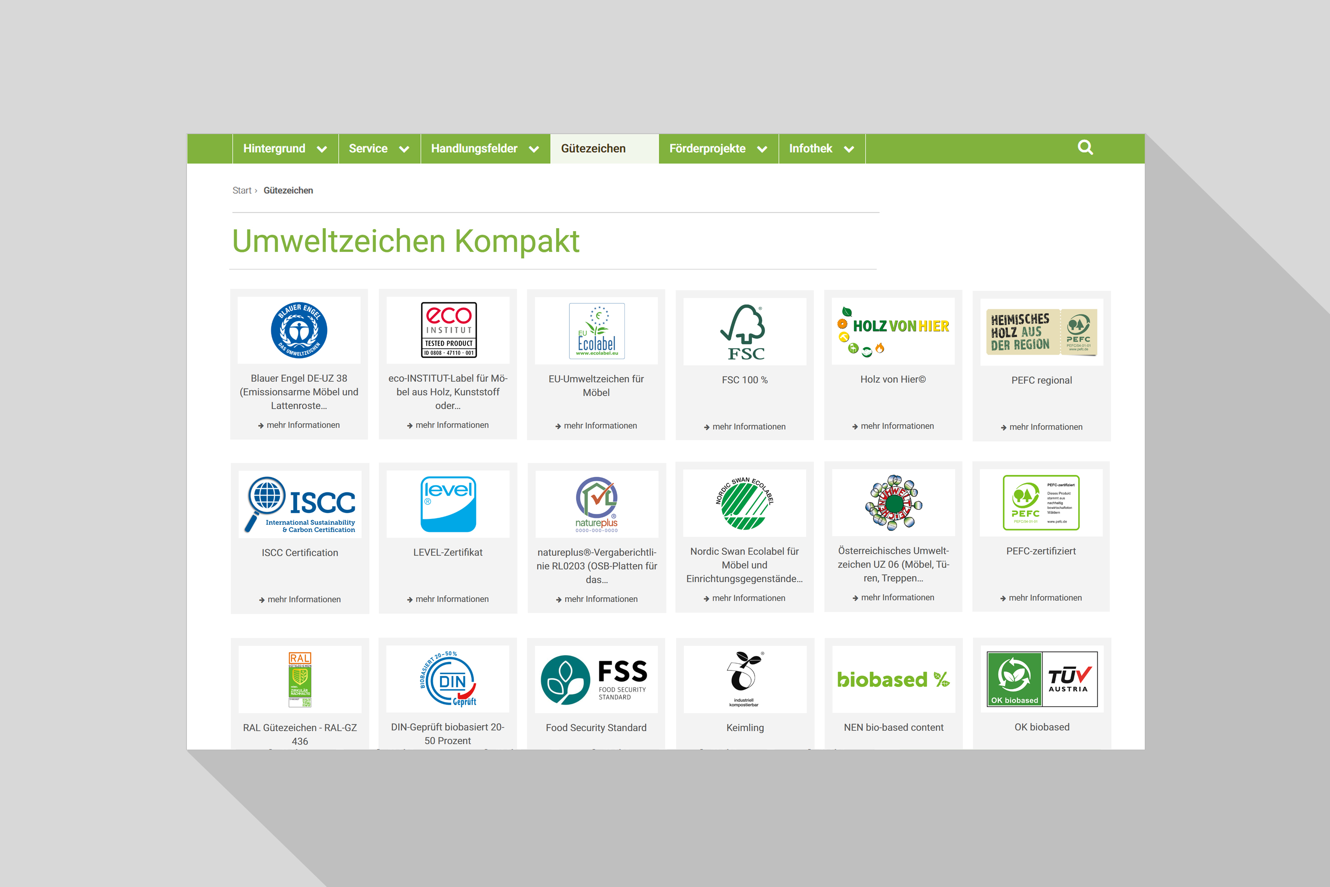The image size is (1330, 887).
Task: Click the search magnifier icon
Action: coord(1084,148)
